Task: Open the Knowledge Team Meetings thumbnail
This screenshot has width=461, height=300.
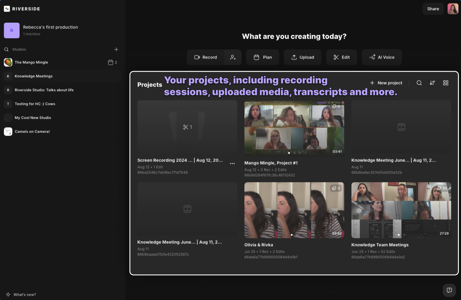Action: [401, 210]
